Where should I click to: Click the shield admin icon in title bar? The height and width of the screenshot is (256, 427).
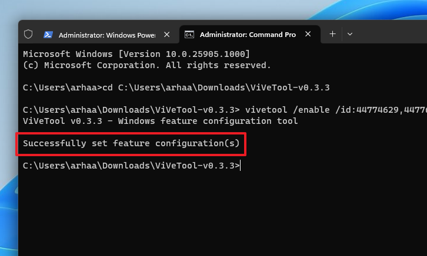[x=28, y=34]
